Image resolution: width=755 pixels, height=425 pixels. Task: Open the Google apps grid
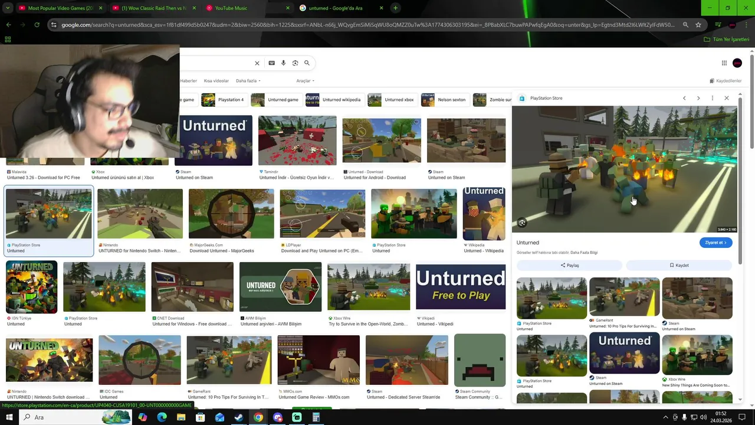[724, 63]
